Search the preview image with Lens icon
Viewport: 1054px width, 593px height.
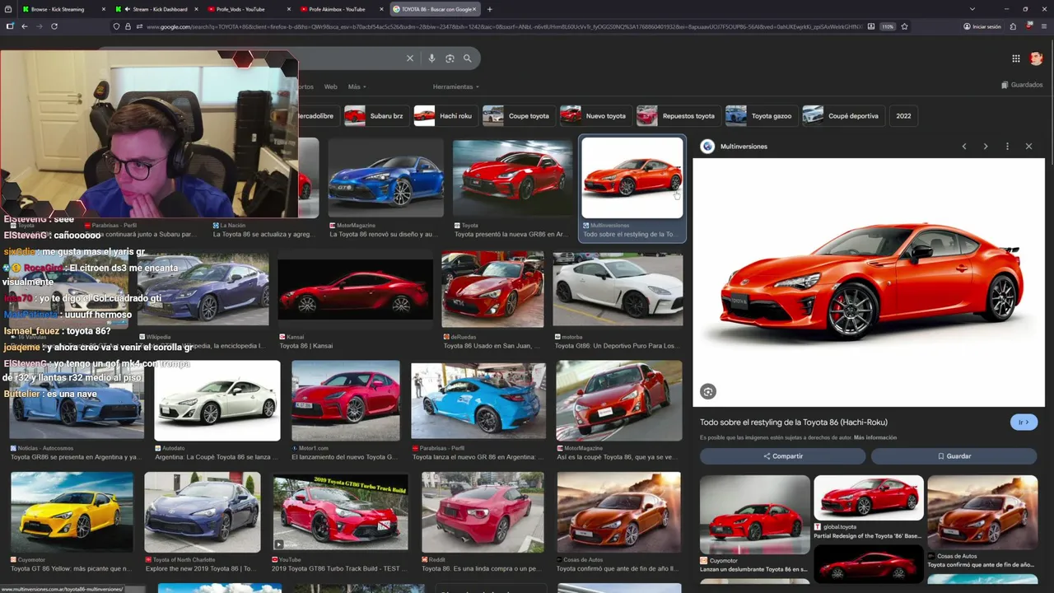[708, 392]
